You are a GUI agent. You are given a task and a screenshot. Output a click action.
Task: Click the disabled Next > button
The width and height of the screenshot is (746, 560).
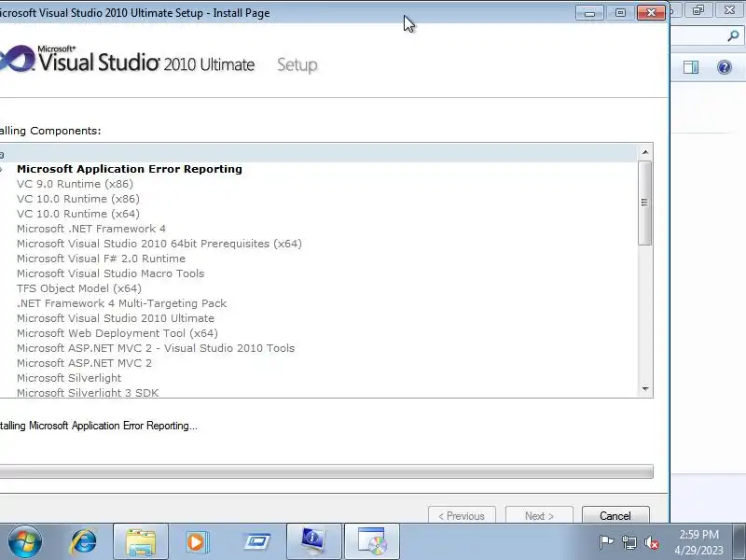tap(539, 516)
